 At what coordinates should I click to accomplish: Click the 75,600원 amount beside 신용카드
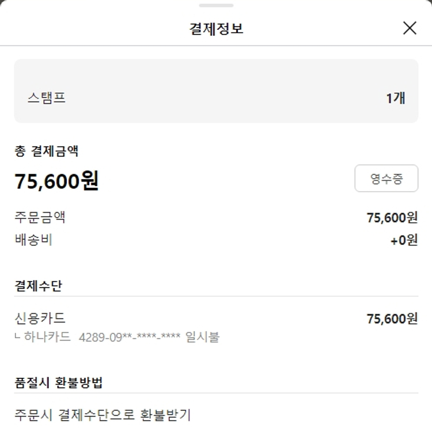(x=392, y=319)
